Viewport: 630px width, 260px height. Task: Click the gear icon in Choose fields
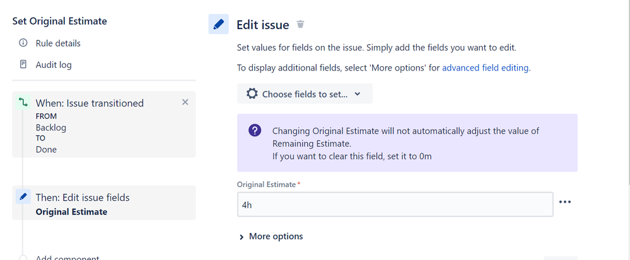252,94
